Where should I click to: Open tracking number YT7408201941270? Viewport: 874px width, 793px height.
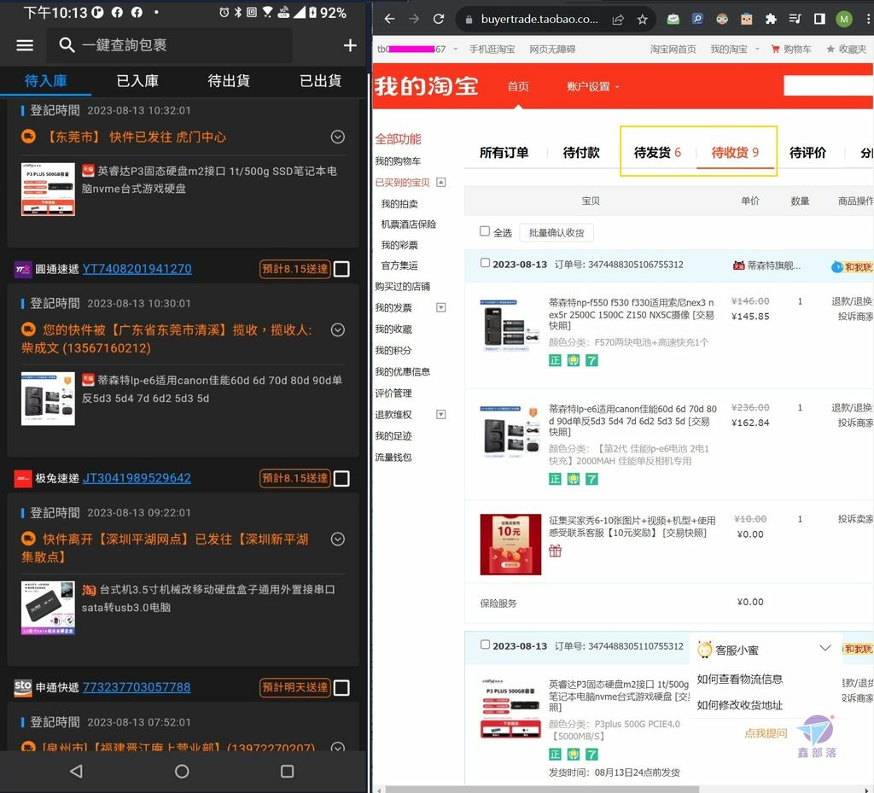[x=137, y=269]
